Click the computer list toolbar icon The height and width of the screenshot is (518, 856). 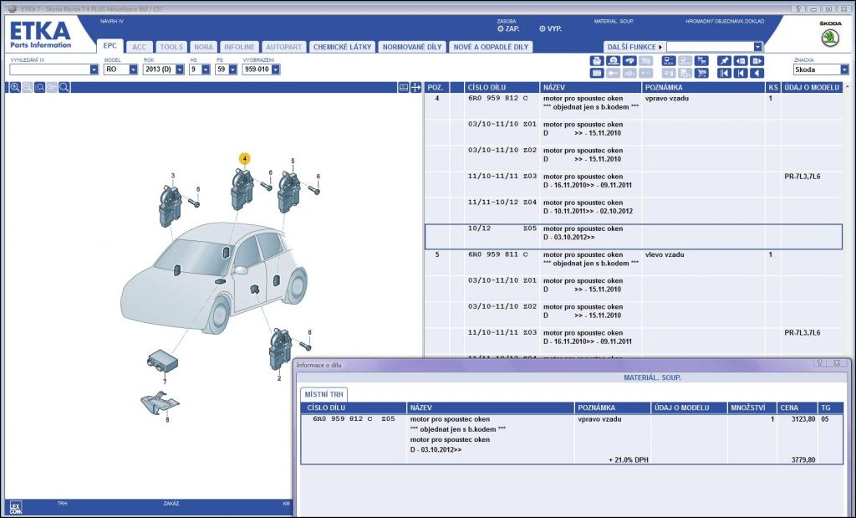pos(669,60)
